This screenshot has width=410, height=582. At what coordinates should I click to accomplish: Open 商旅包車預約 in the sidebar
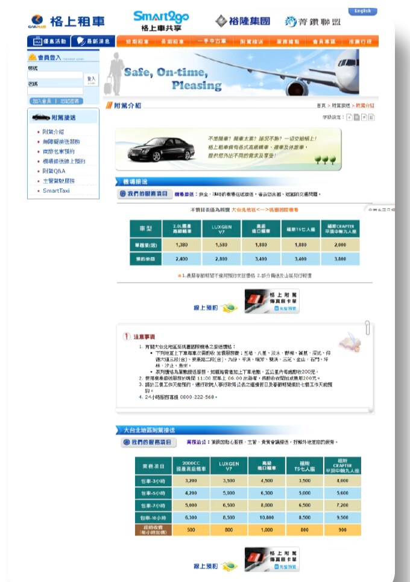click(x=58, y=151)
